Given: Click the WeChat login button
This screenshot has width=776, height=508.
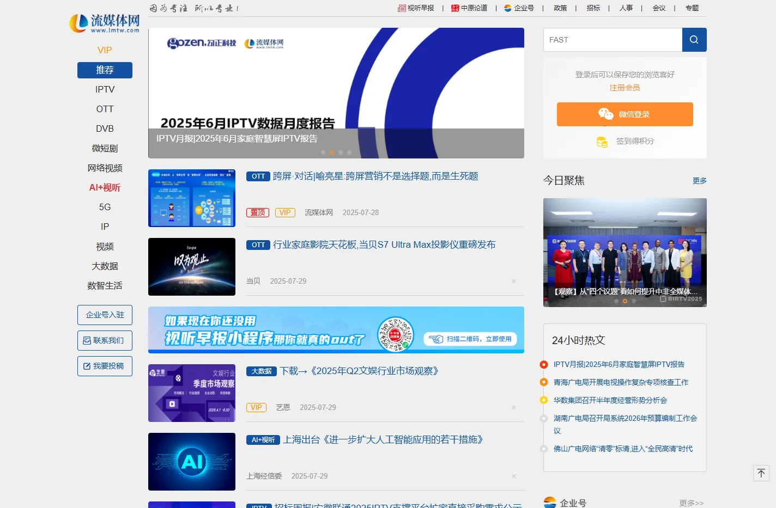Looking at the screenshot, I should click(625, 114).
